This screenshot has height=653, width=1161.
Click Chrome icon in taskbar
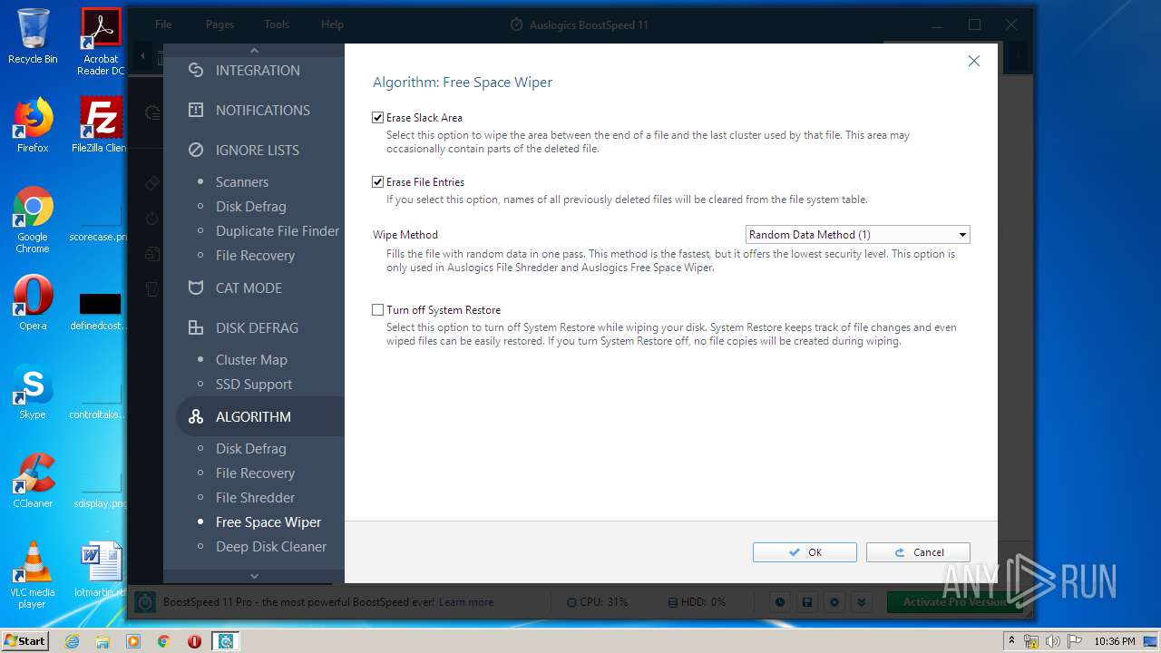tap(163, 641)
